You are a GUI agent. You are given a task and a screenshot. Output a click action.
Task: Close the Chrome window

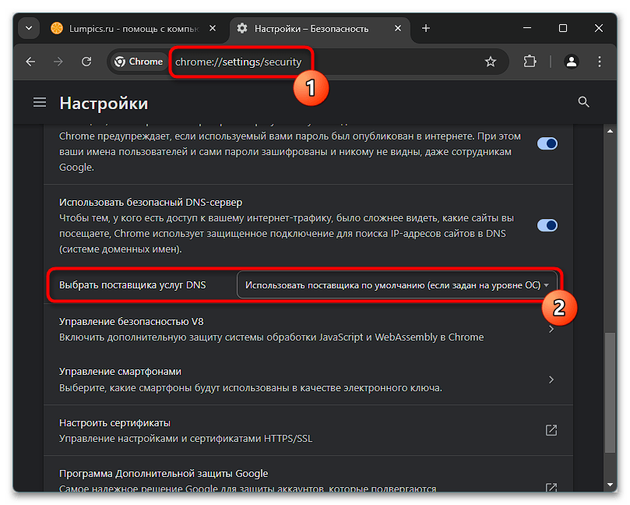pos(599,28)
